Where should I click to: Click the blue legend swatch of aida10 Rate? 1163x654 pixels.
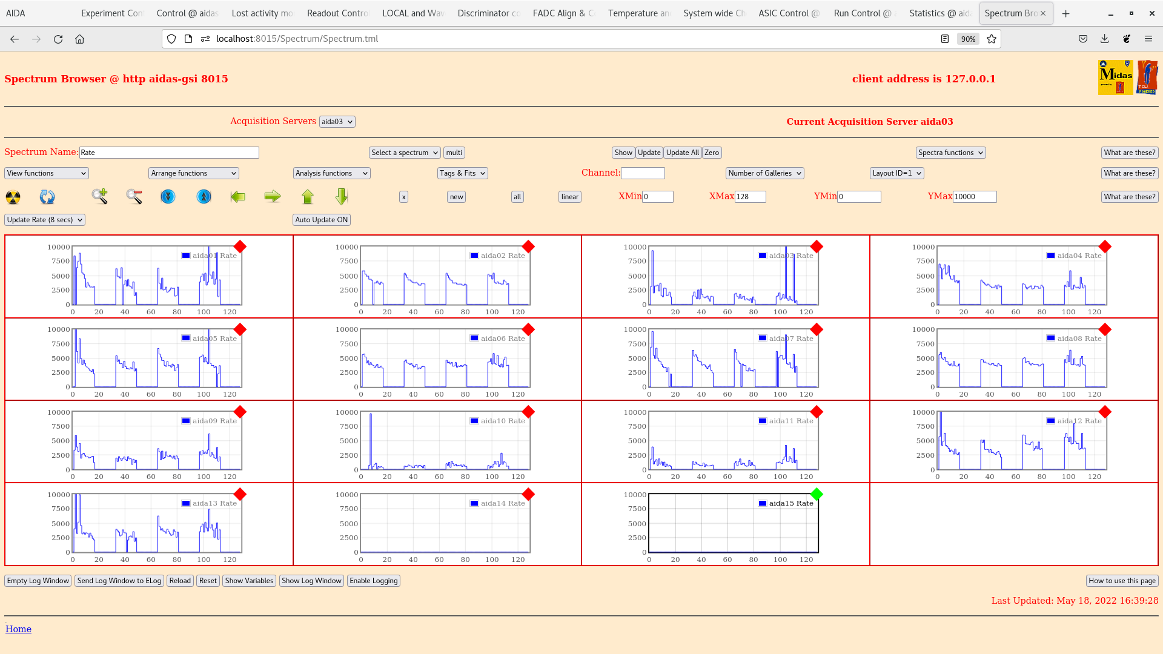click(x=474, y=421)
